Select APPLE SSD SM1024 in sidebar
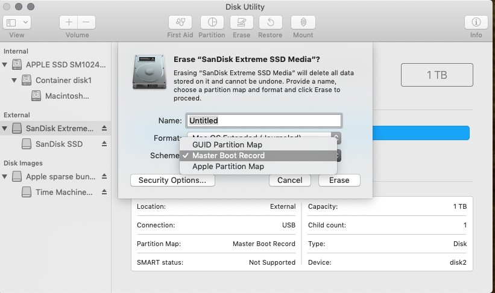The image size is (495, 293). tap(66, 64)
